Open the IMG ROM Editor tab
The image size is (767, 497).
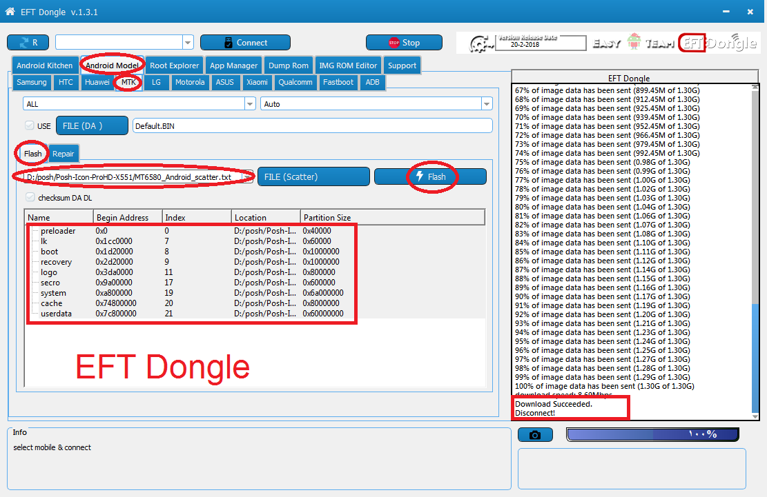coord(348,65)
